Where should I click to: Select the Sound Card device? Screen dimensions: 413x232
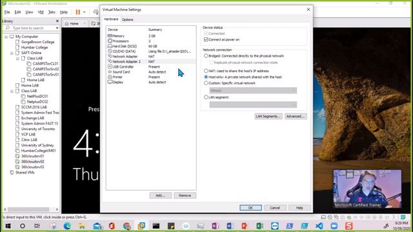pos(151,72)
